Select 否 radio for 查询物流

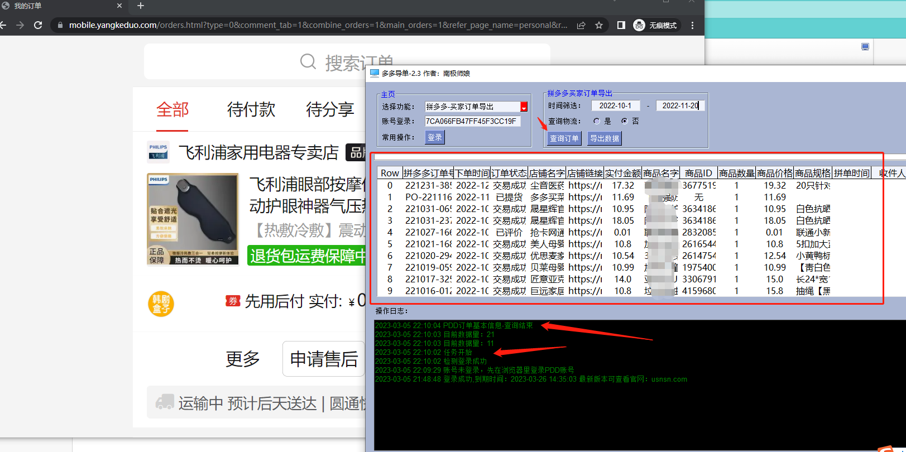click(624, 121)
